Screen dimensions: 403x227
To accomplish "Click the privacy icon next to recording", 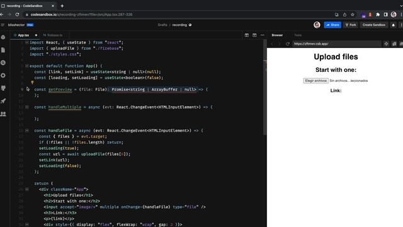I will [190, 25].
